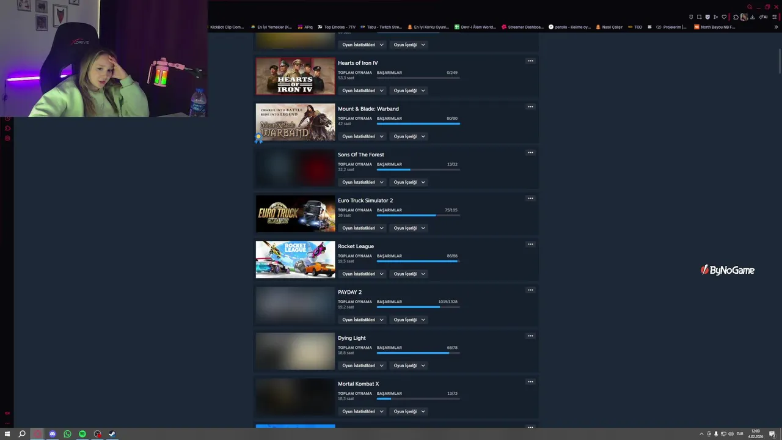The width and height of the screenshot is (782, 440).
Task: Open the Rocket League title link
Action: click(x=356, y=246)
